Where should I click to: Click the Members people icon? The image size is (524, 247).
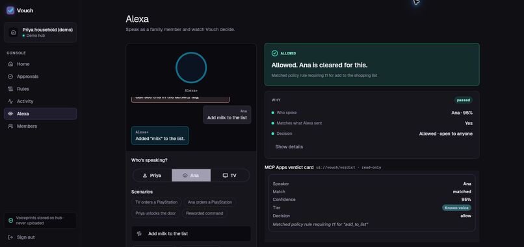click(10, 126)
